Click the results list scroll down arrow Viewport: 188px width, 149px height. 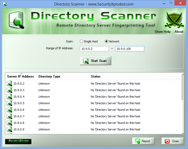coord(183,133)
